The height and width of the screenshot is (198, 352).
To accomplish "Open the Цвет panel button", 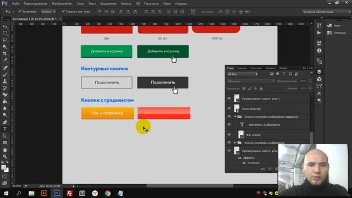I will click(x=334, y=25).
